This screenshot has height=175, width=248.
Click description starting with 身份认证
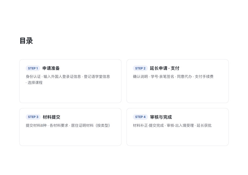[68, 79]
